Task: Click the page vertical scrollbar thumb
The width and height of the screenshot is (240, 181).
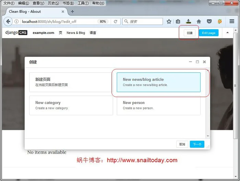Action: click(x=236, y=86)
